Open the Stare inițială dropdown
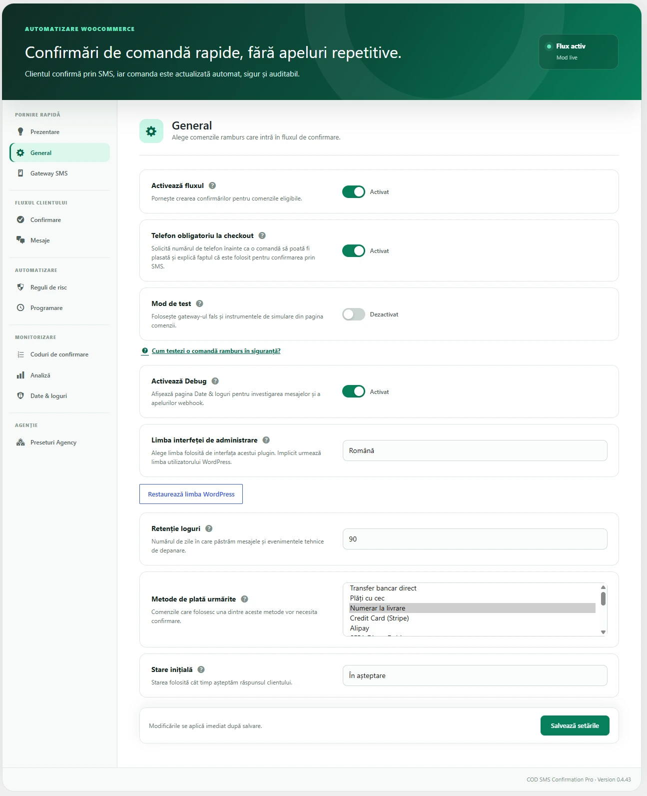 [475, 675]
